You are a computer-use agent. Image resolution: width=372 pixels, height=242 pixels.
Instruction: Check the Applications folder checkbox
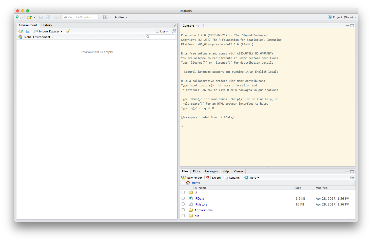[183, 210]
